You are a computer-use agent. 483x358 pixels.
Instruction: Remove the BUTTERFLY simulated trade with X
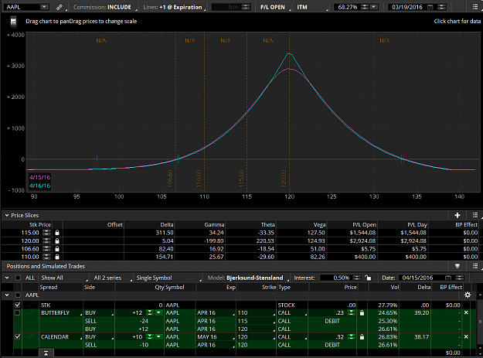coord(466,312)
